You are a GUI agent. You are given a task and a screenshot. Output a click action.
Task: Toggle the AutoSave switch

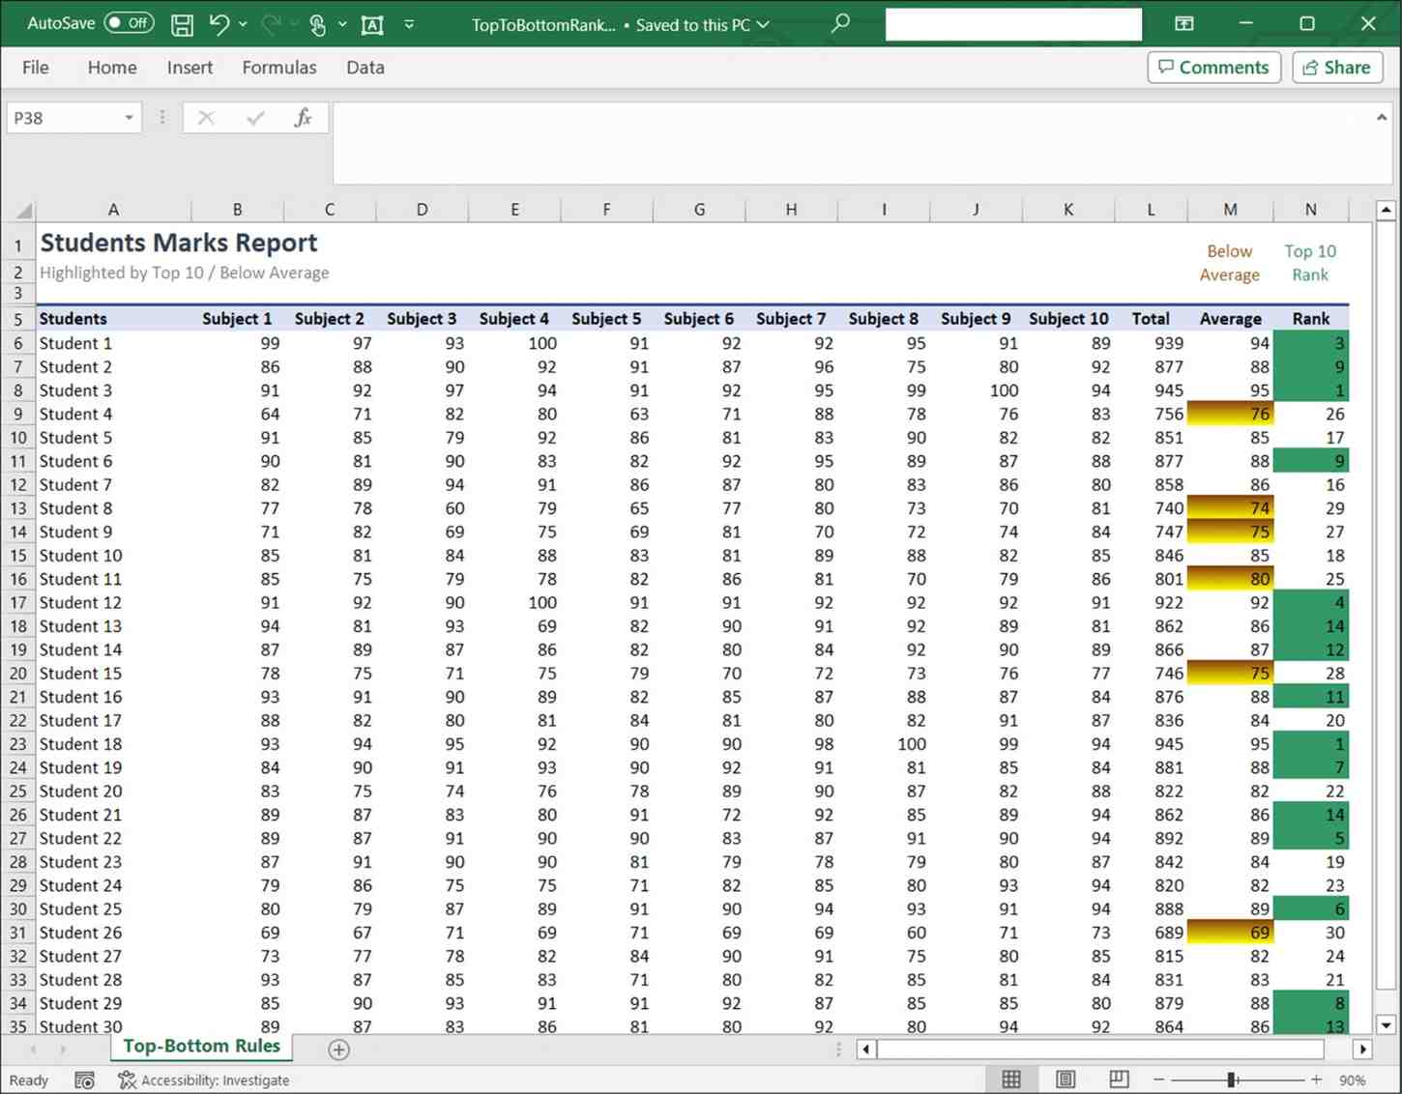pyautogui.click(x=129, y=23)
